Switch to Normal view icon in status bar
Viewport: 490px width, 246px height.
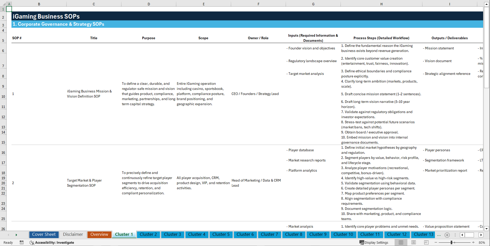(401, 242)
